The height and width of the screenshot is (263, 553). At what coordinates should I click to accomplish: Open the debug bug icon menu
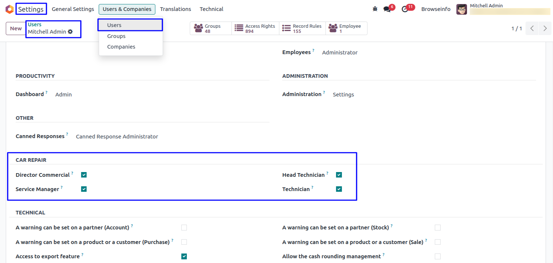(x=375, y=9)
